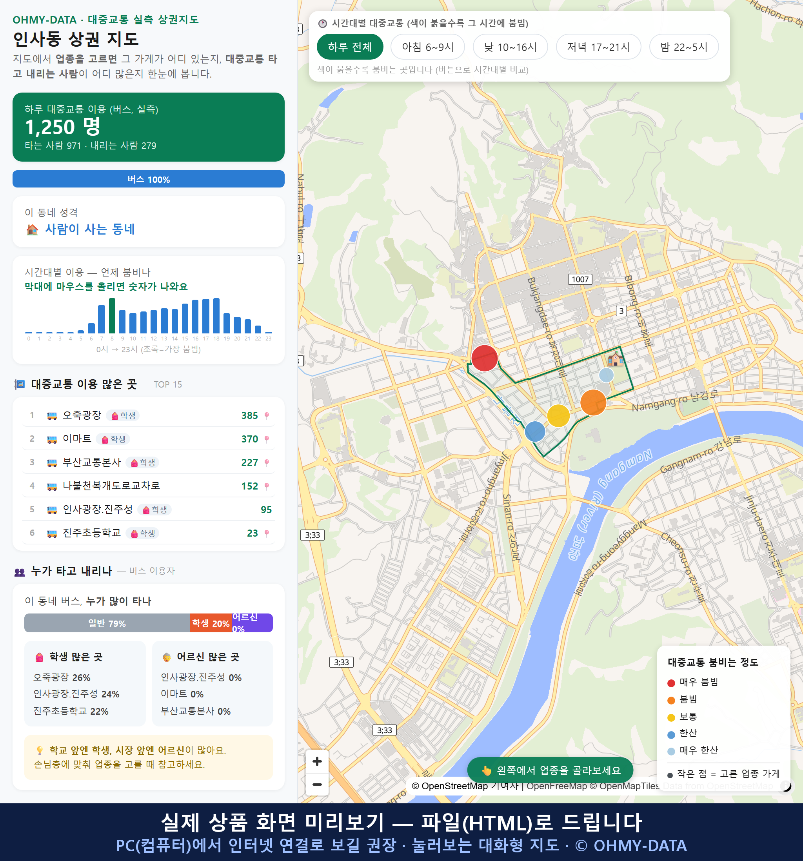Click the school building icon on map
803x861 pixels.
point(616,359)
